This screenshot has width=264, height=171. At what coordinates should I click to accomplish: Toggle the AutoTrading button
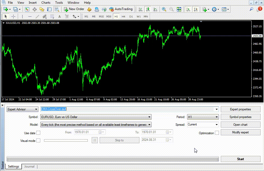(121, 9)
